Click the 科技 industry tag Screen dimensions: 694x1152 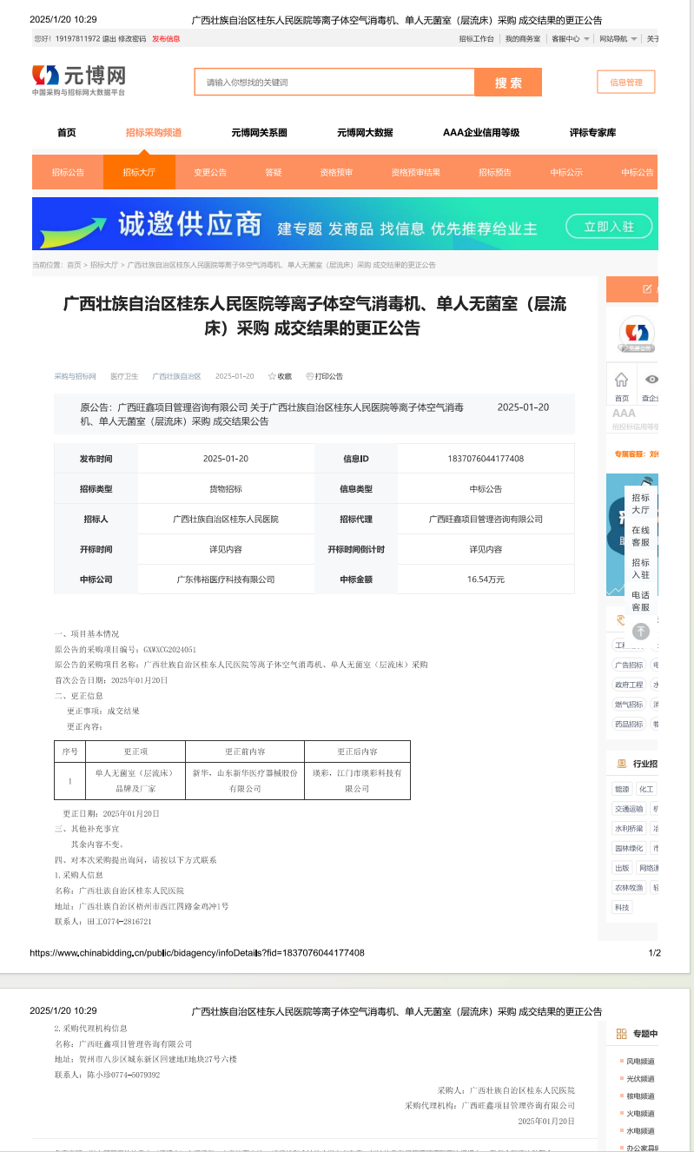click(x=622, y=907)
